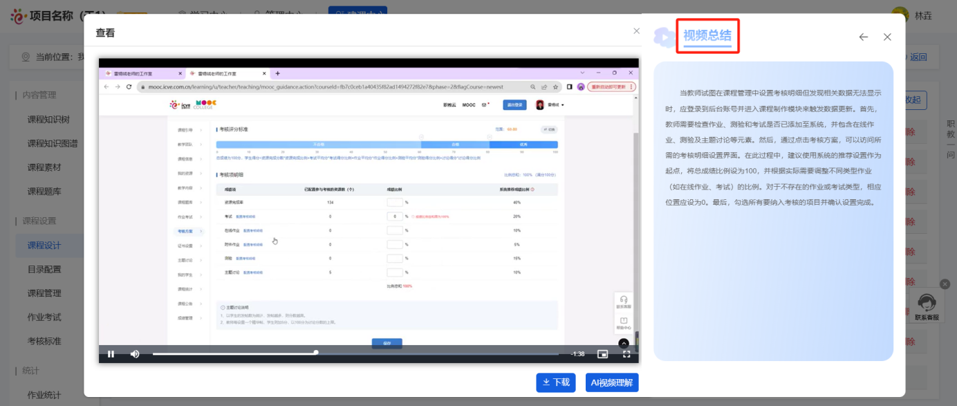Image resolution: width=957 pixels, height=406 pixels.
Task: Open 课程题库 in the sidebar
Action: [x=44, y=191]
